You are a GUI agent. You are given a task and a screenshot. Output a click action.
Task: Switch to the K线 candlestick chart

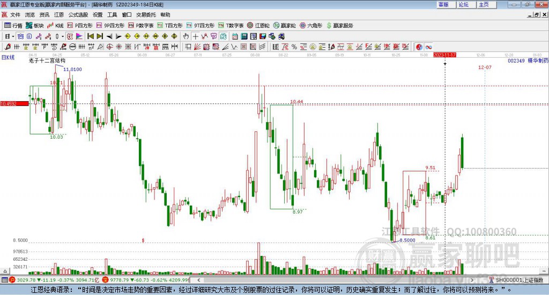55,26
